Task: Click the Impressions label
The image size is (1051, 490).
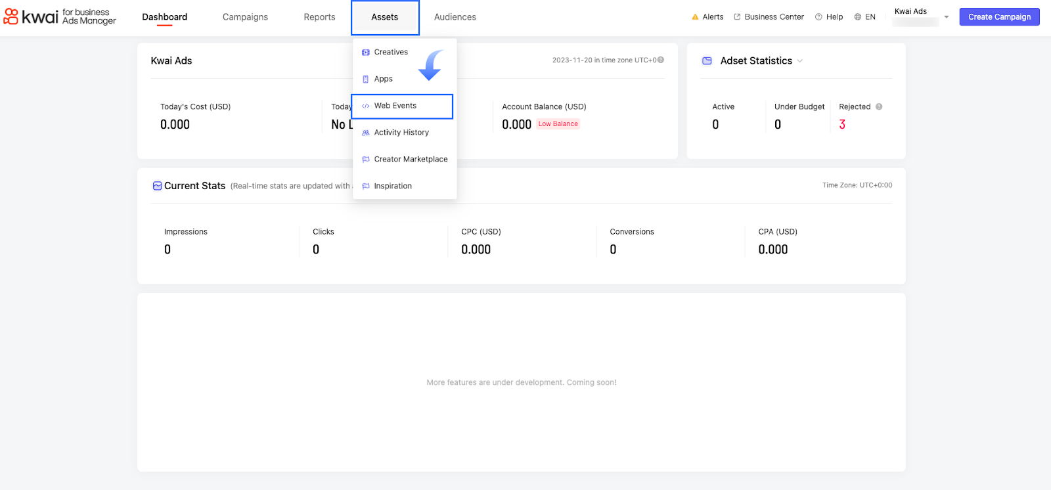Action: coord(186,232)
